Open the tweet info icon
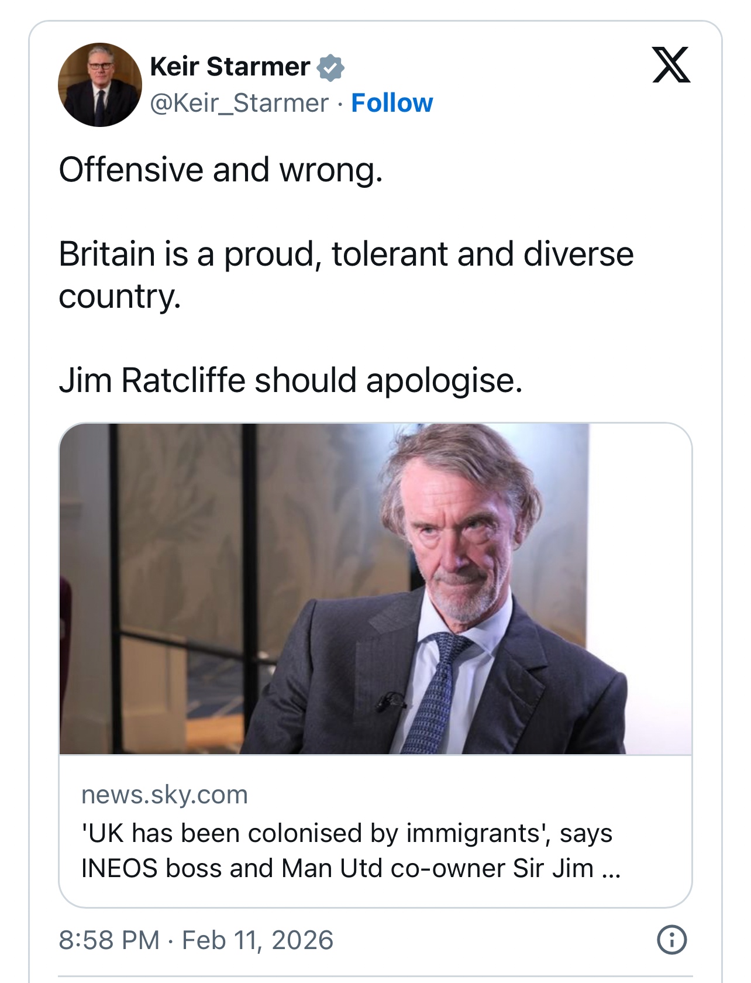 point(672,940)
